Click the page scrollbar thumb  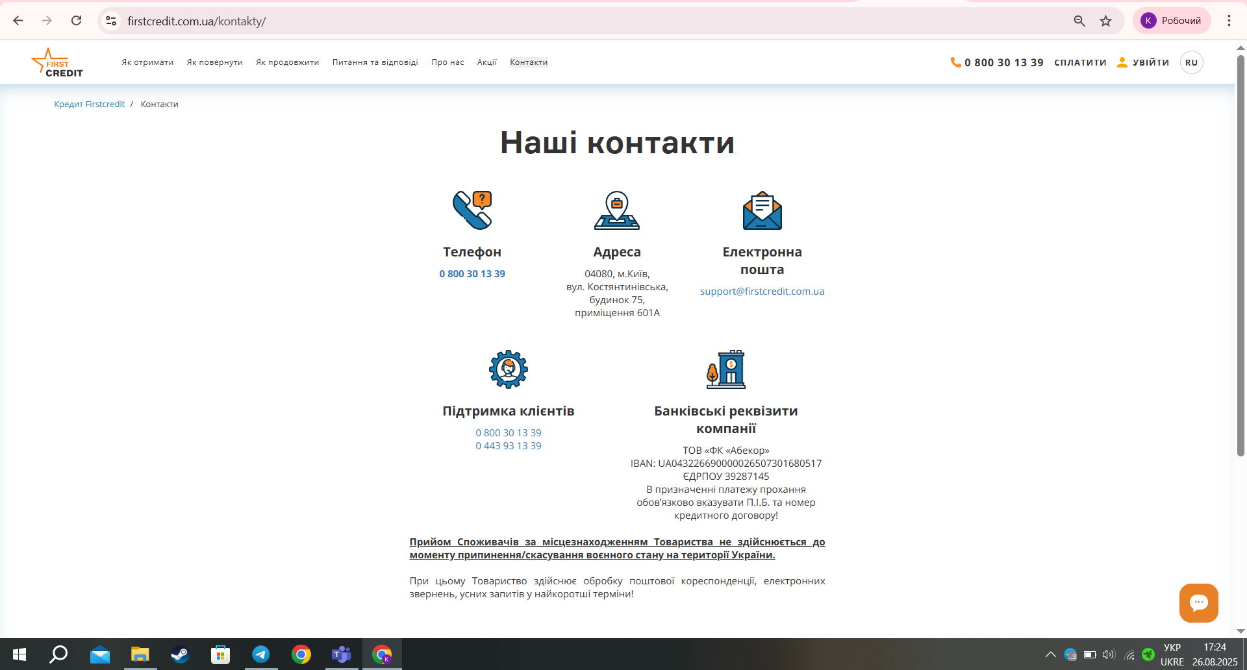1241,255
